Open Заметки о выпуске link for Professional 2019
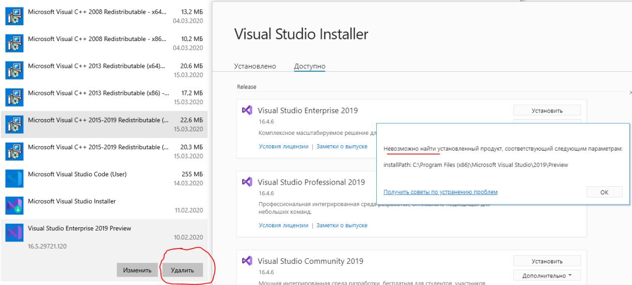The height and width of the screenshot is (285, 632). click(x=342, y=225)
